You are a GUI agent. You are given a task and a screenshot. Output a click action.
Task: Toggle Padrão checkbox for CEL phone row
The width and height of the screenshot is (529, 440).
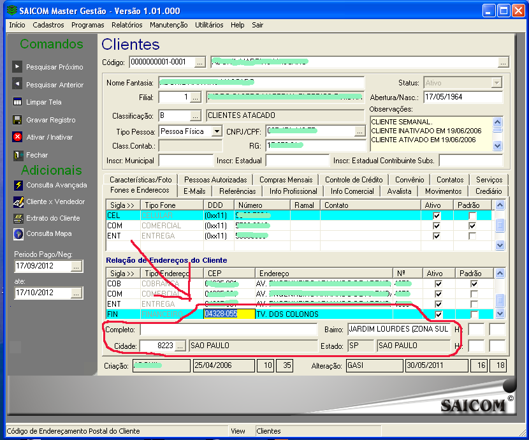(x=472, y=216)
